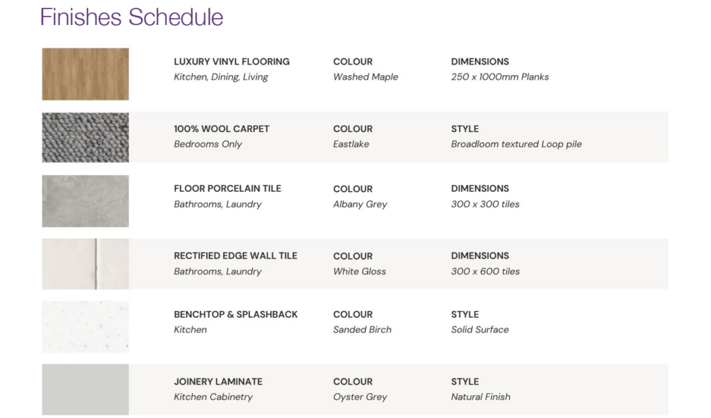711x418 pixels.
Task: Click the 300 x 300 tiles dimension
Action: point(485,204)
